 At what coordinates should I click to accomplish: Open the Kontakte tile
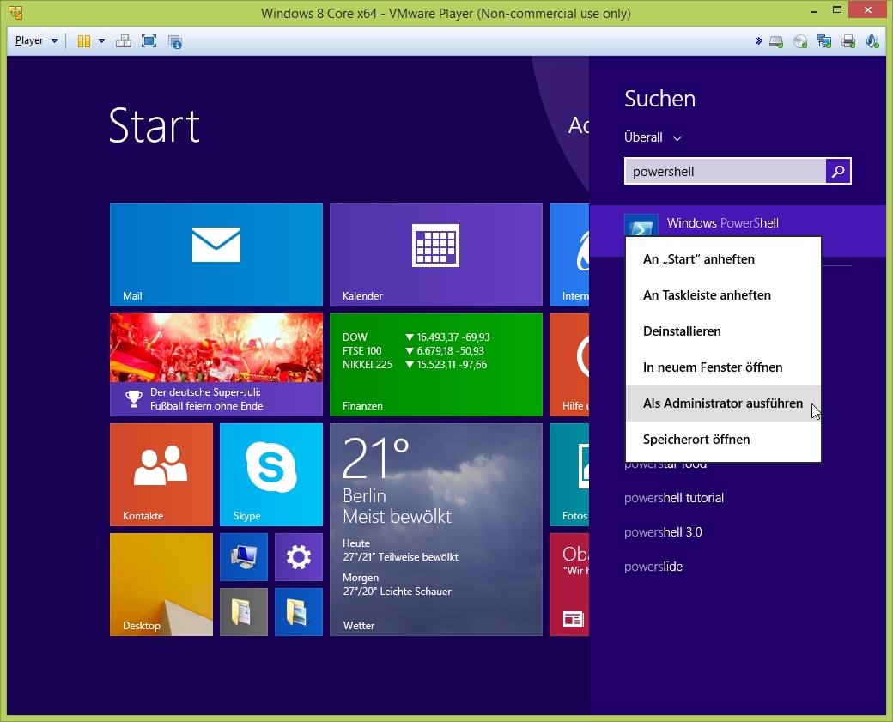click(x=161, y=474)
